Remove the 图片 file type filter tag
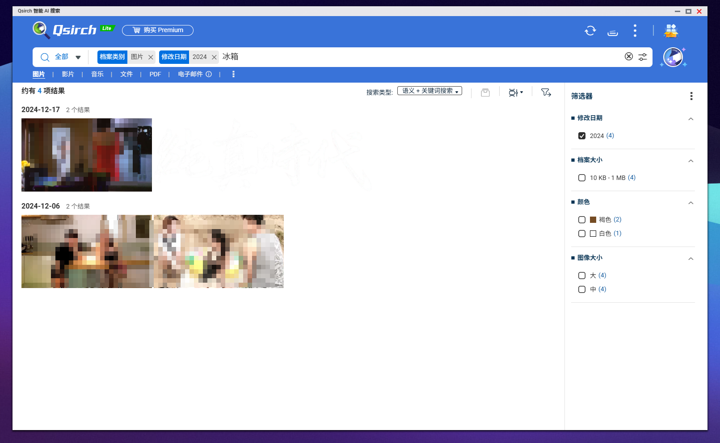Viewport: 720px width, 443px height. [x=151, y=57]
